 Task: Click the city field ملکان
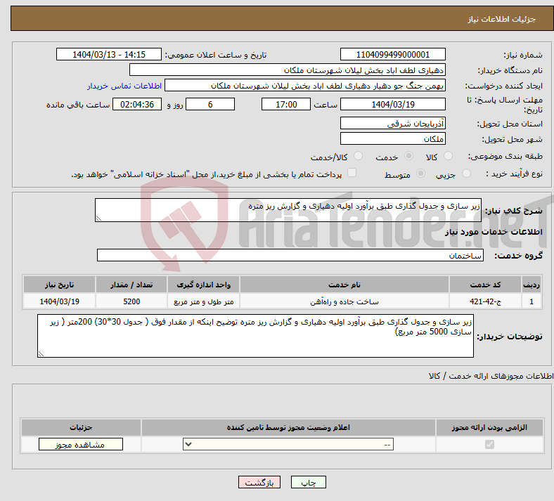392,138
